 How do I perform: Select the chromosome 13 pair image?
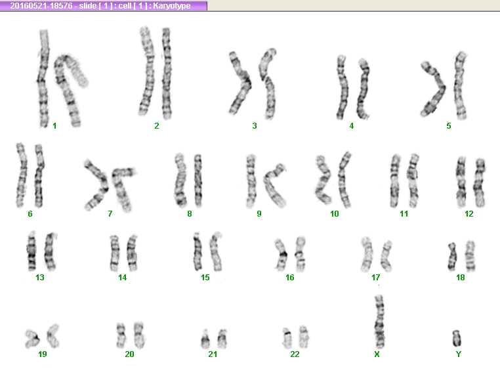pyautogui.click(x=42, y=251)
